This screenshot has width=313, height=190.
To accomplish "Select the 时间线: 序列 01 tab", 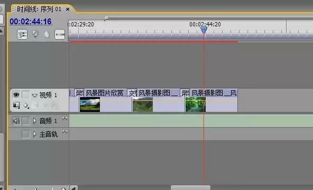I will (39, 9).
